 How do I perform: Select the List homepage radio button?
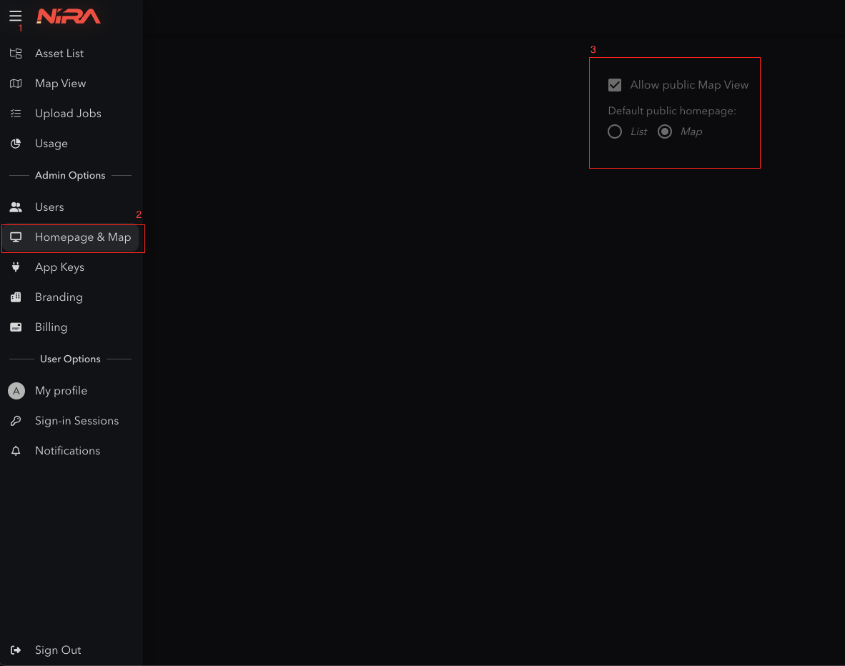614,131
